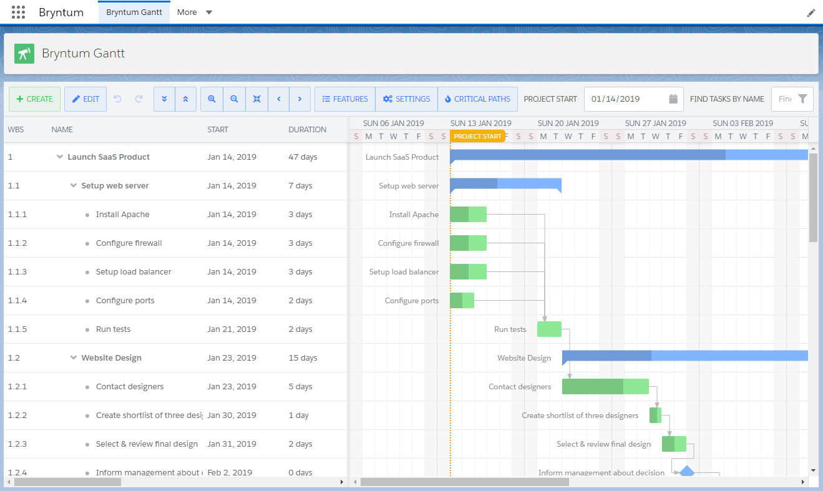Collapse all tasks with double-up arrows
The image size is (823, 491).
[x=186, y=99]
